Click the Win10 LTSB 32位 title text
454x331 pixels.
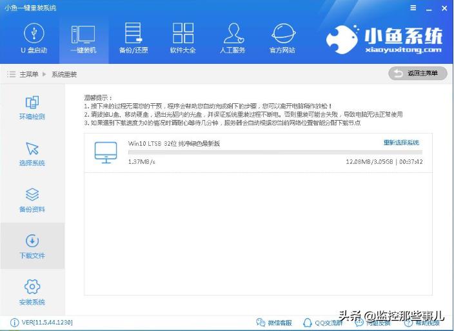pos(174,143)
